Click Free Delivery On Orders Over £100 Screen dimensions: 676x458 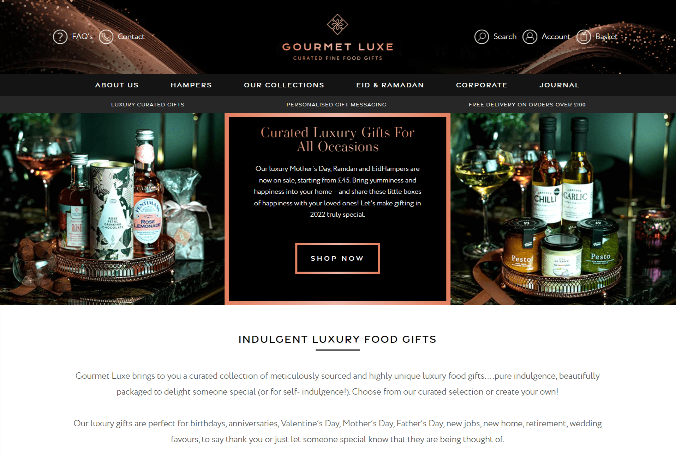[x=527, y=105]
